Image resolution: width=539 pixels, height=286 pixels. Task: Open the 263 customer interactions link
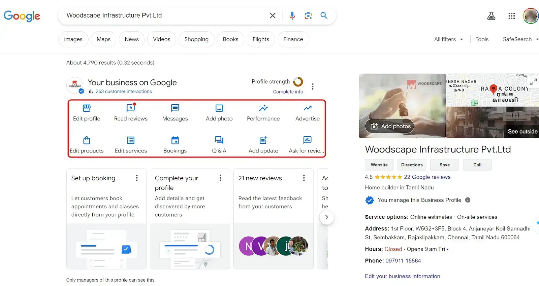tap(124, 92)
